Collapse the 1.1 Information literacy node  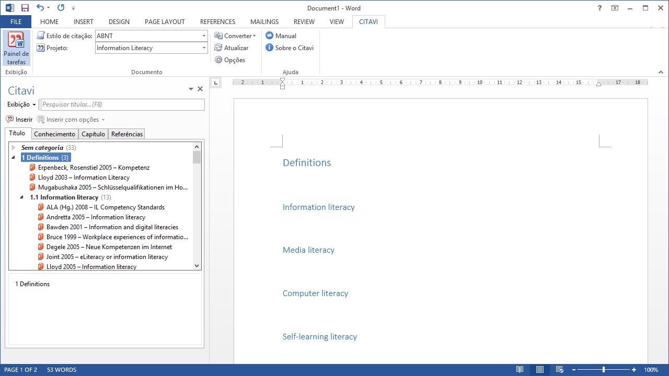[22, 197]
